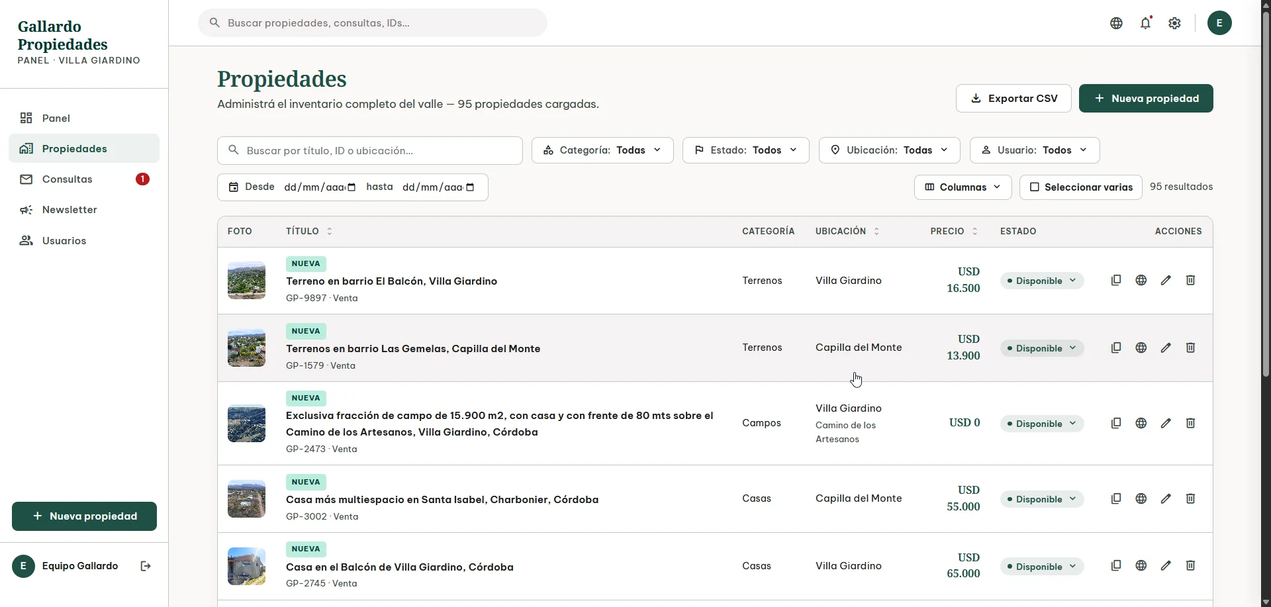Change Disponible status for GP-9897

click(x=1042, y=281)
